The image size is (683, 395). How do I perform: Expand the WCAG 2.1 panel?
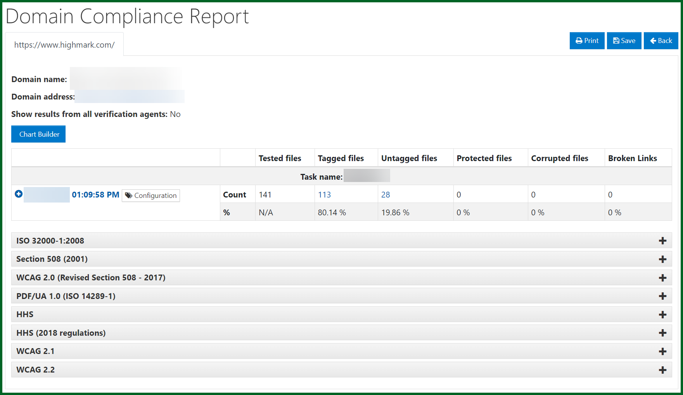[341, 351]
